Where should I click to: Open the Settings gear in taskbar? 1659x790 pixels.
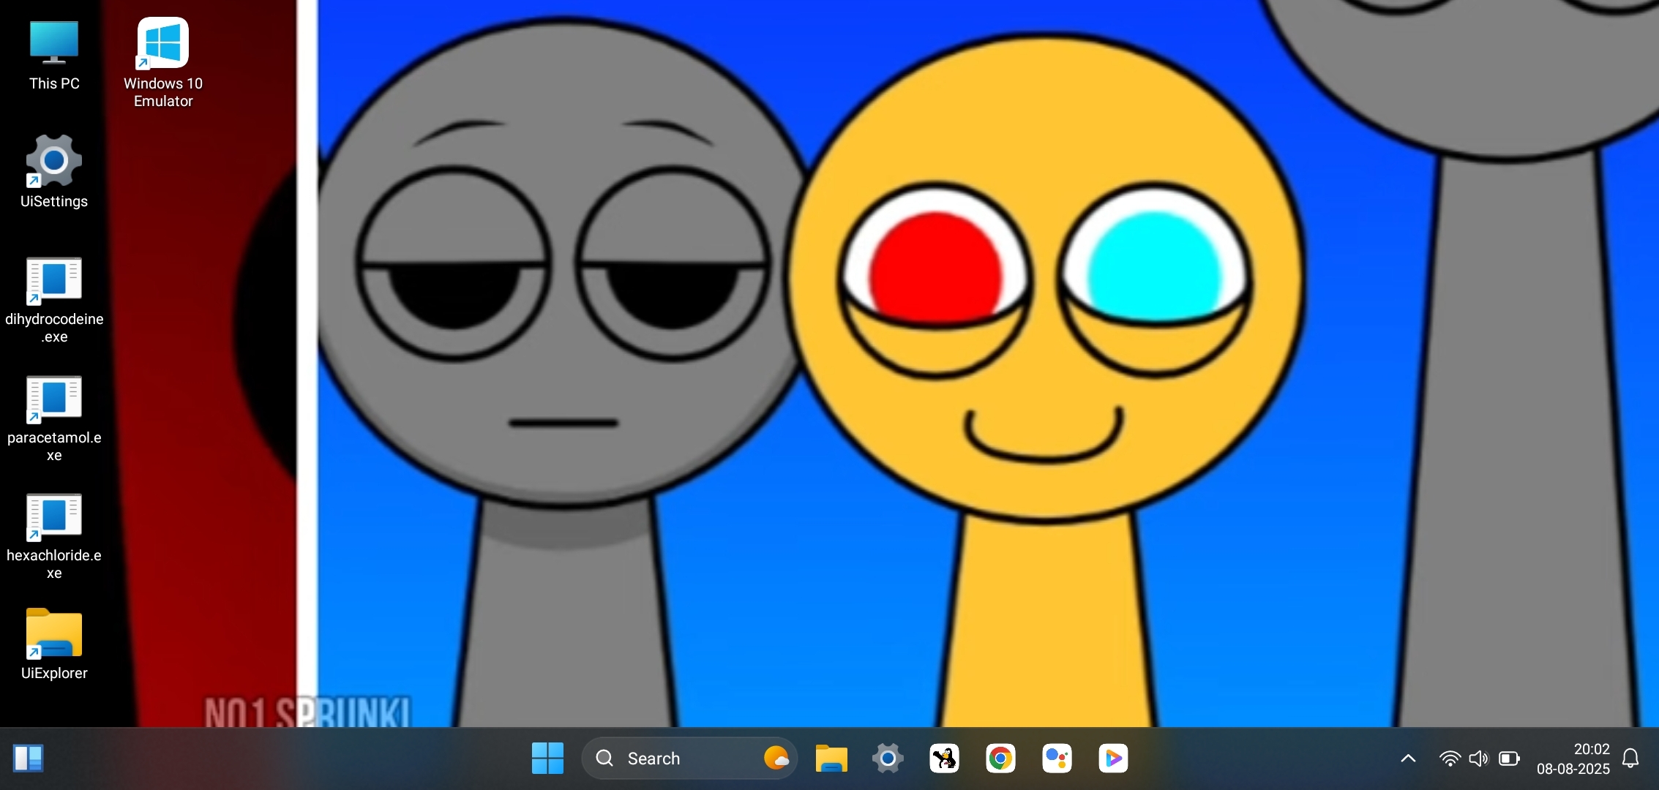(888, 759)
